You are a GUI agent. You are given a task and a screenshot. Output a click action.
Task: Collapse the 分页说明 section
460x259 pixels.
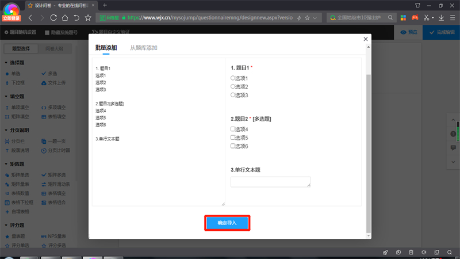click(x=6, y=130)
